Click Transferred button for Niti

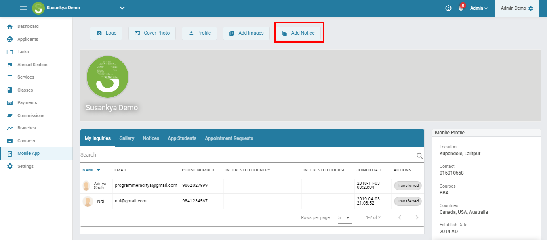coord(408,201)
